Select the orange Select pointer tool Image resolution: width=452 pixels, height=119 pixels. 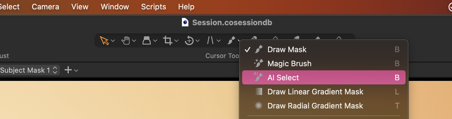(x=104, y=40)
